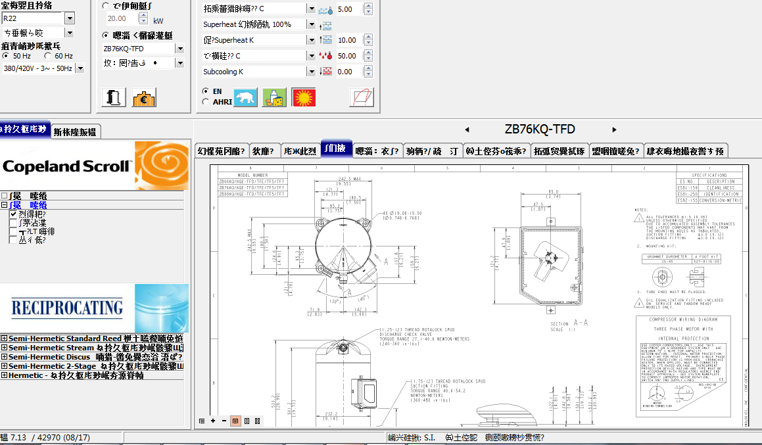The width and height of the screenshot is (762, 445).
Task: Click the blue selected tab above Copeland logo
Action: pos(25,129)
